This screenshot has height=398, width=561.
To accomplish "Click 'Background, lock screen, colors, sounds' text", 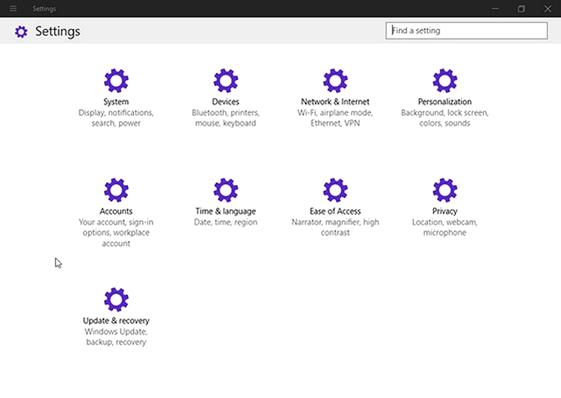I will (x=445, y=117).
